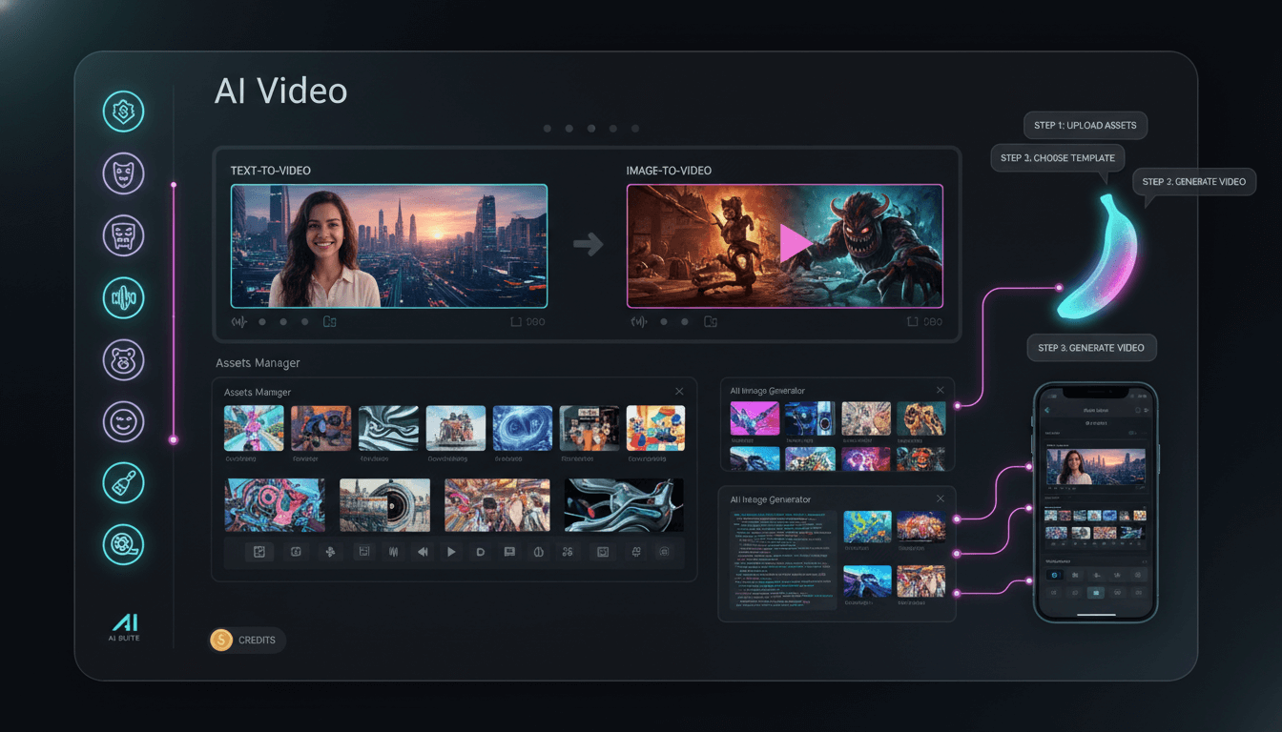Image resolution: width=1282 pixels, height=732 pixels.
Task: Toggle audio waveform icon under Text-to-Video preview
Action: (x=239, y=322)
